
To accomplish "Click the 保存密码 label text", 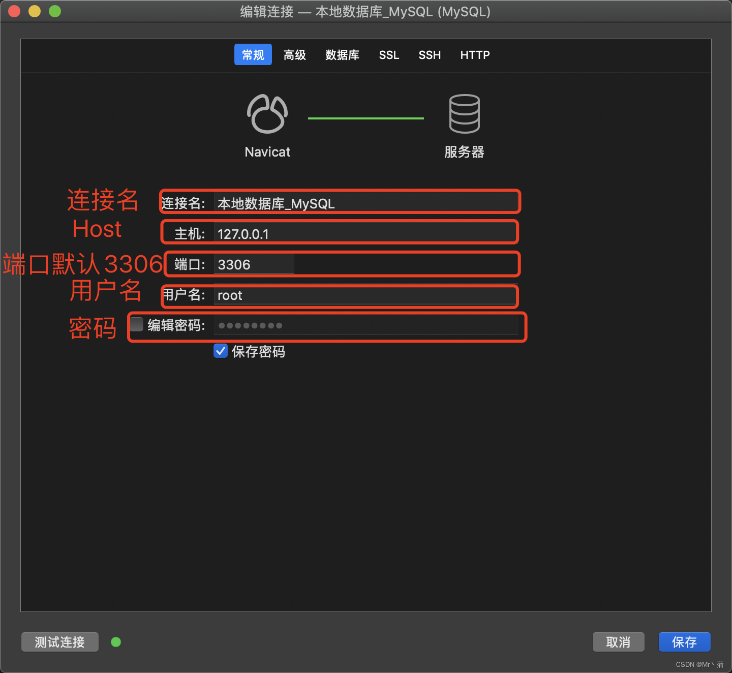I will coord(258,351).
